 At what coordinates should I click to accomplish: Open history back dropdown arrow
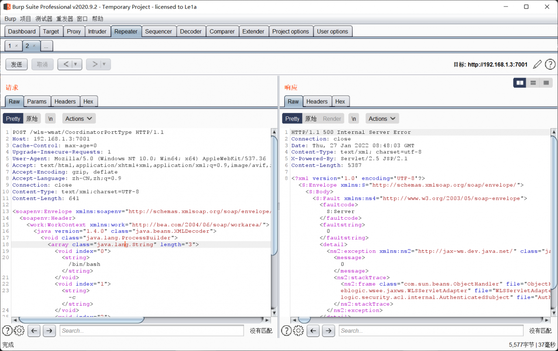point(76,65)
